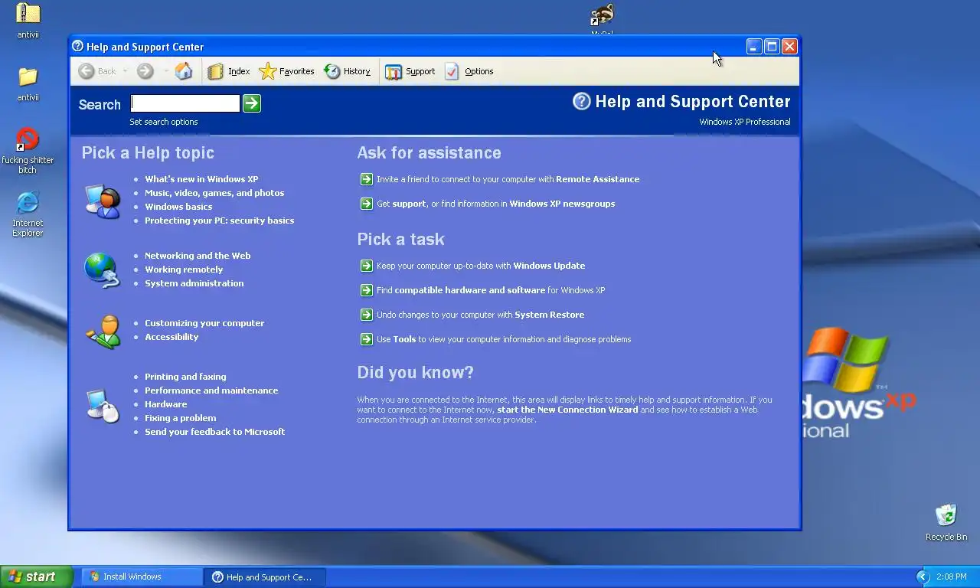Click the compatible hardware green arrow icon
Viewport: 980px width, 588px height.
coord(366,290)
